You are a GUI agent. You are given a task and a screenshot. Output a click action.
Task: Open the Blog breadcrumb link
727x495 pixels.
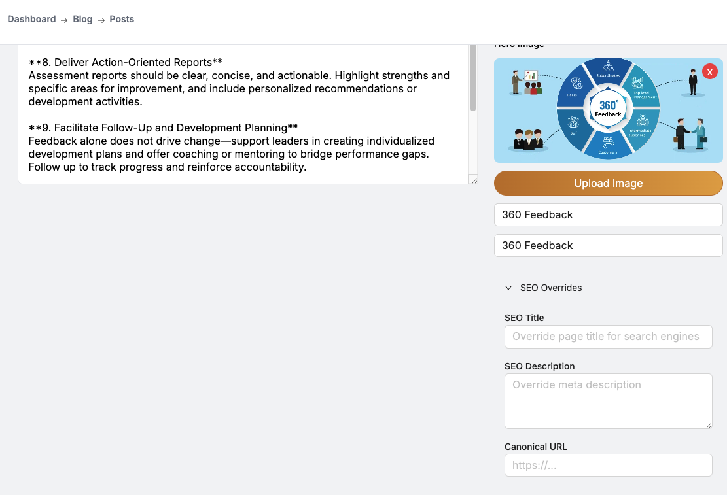click(82, 19)
